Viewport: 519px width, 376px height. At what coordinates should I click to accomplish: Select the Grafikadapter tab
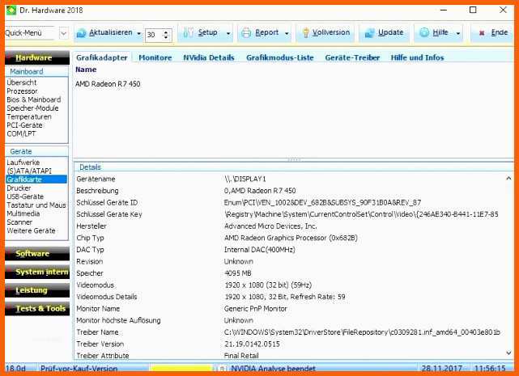click(x=102, y=57)
